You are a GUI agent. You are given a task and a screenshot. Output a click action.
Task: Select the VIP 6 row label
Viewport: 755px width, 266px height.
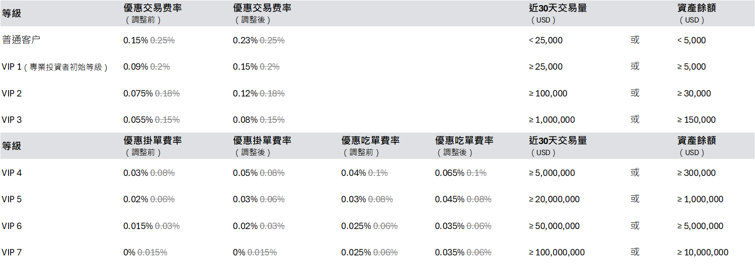coord(12,226)
